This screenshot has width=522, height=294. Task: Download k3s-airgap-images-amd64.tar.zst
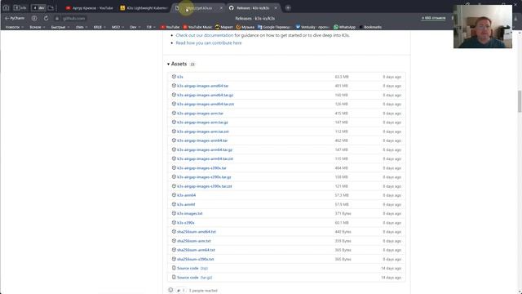click(x=206, y=105)
